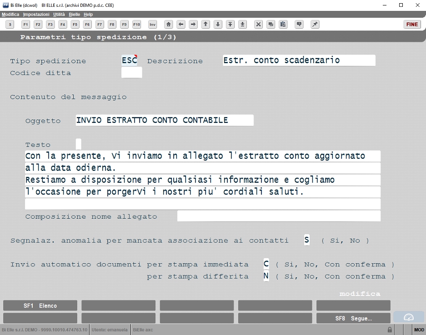Click the MOD indicator in status bar
Screen dimensions: 426x335
coord(419,330)
